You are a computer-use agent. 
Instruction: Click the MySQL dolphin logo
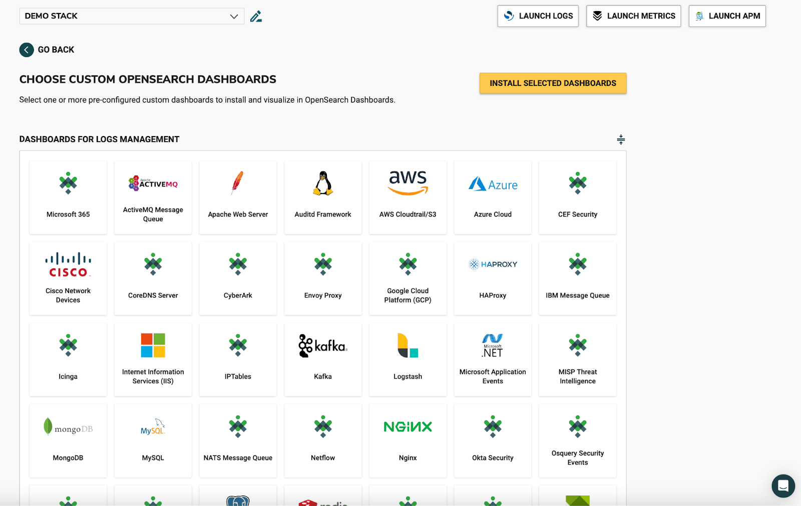[x=153, y=426]
